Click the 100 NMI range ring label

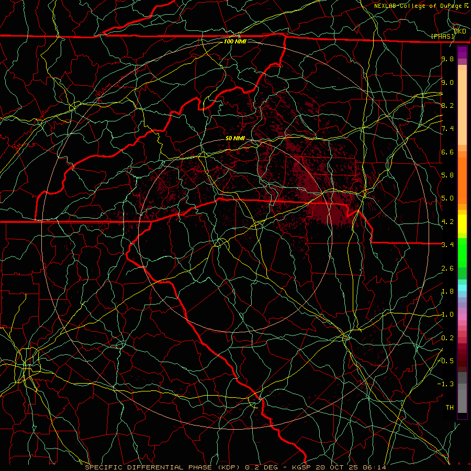pyautogui.click(x=235, y=41)
